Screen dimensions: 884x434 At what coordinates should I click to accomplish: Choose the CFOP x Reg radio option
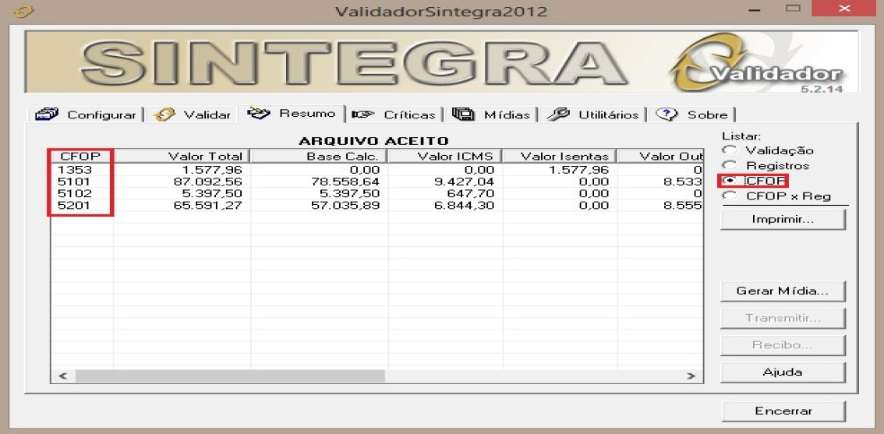point(729,196)
